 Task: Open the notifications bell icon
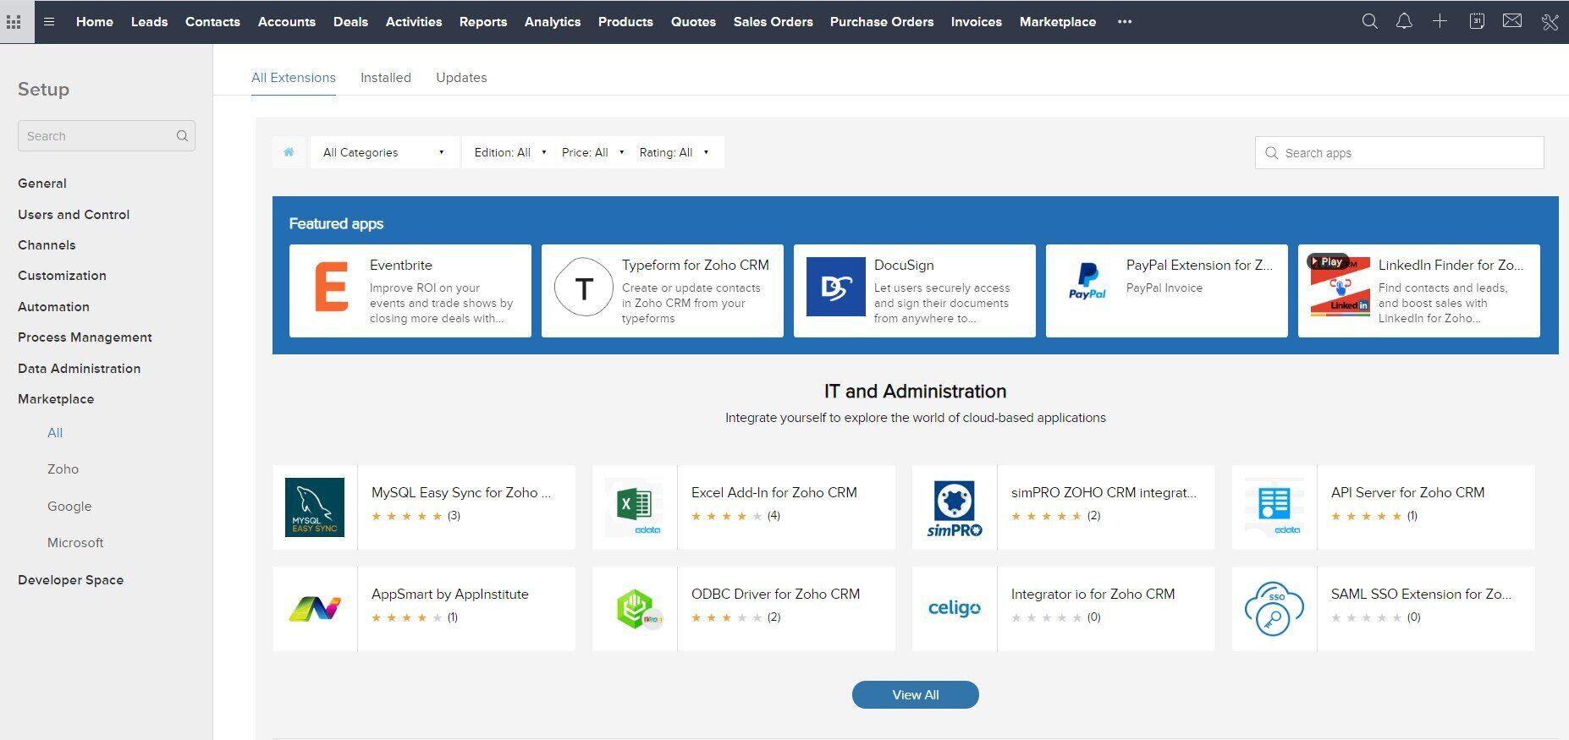click(x=1404, y=22)
